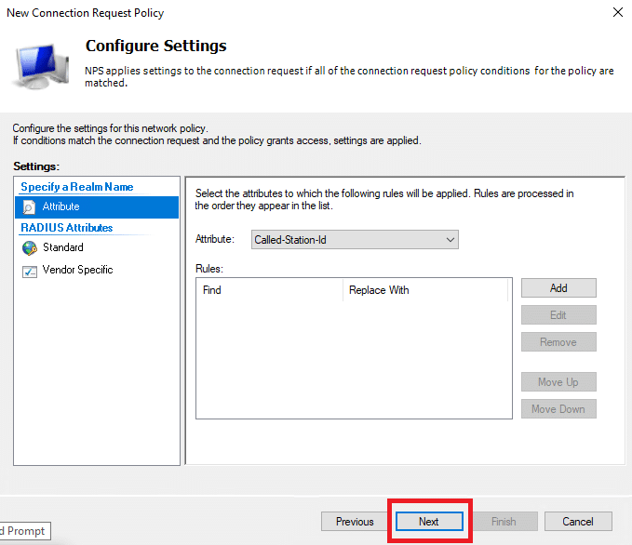Click inside the empty Rules list
The height and width of the screenshot is (545, 632).
[x=354, y=358]
